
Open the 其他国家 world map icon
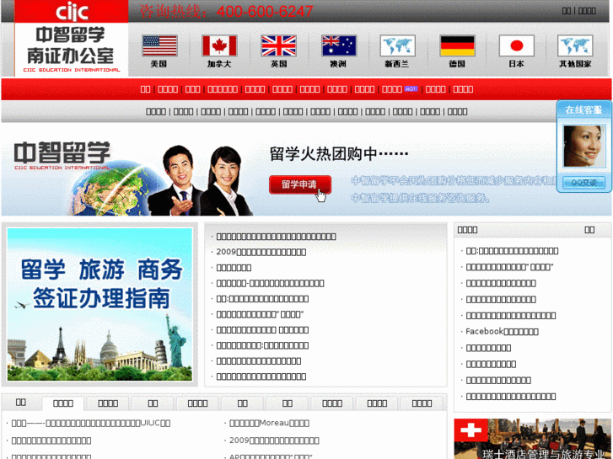575,46
